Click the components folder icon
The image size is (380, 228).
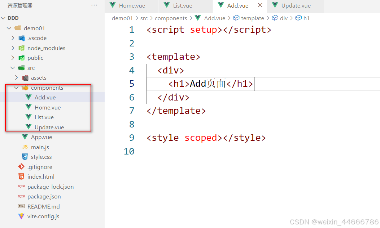tap(25, 88)
